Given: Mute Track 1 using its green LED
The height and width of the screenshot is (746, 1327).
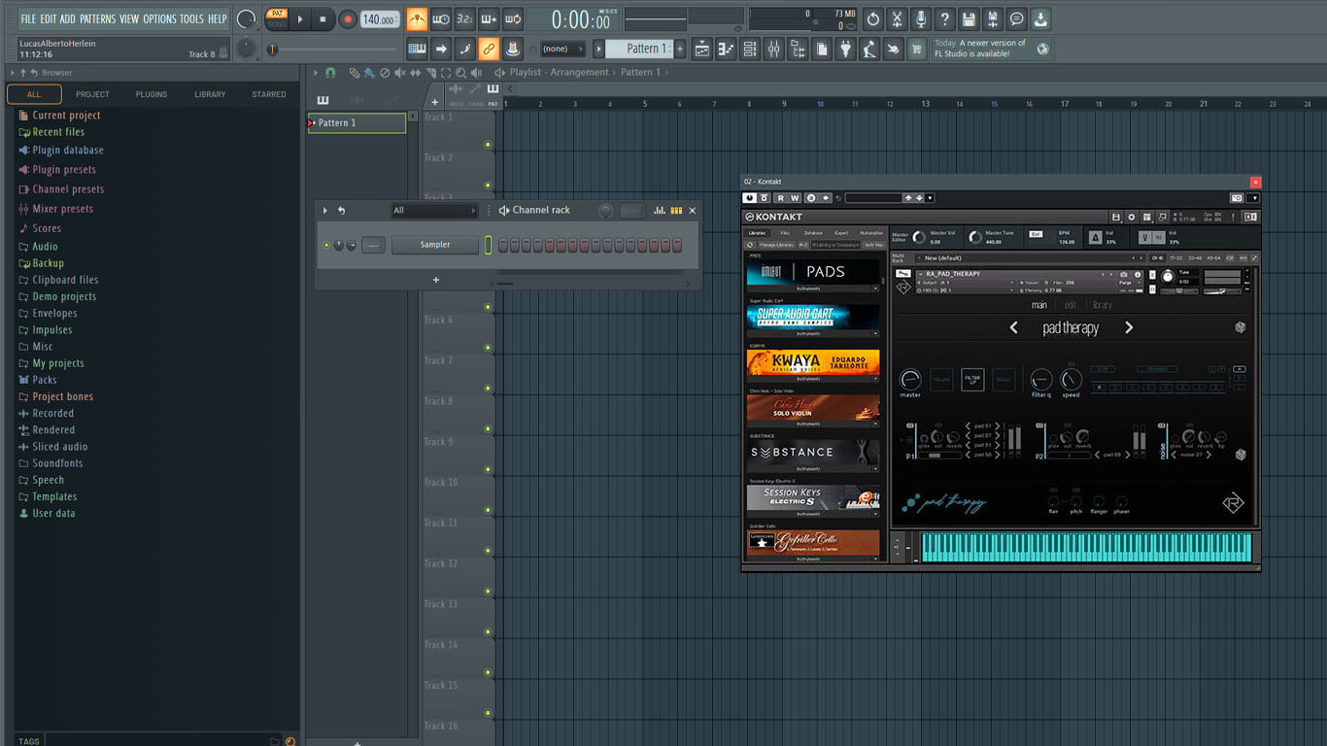Looking at the screenshot, I should 488,145.
